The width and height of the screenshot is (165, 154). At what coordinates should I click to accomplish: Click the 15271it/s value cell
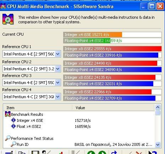pos(83,120)
